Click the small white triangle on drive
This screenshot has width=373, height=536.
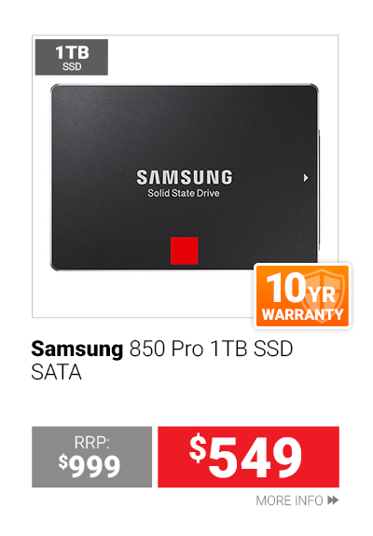[306, 178]
